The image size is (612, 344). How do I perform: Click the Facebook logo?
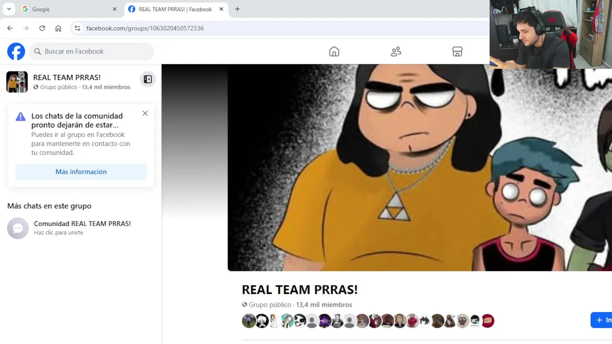tap(16, 51)
